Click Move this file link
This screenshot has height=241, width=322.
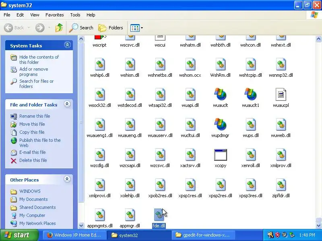[x=32, y=124]
